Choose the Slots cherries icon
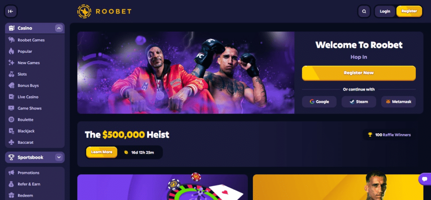The width and height of the screenshot is (431, 200). point(11,74)
